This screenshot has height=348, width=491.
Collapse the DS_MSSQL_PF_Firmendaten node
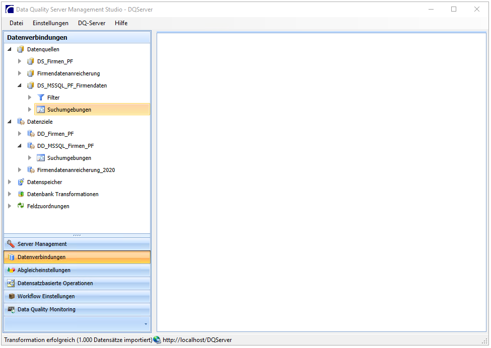click(20, 85)
